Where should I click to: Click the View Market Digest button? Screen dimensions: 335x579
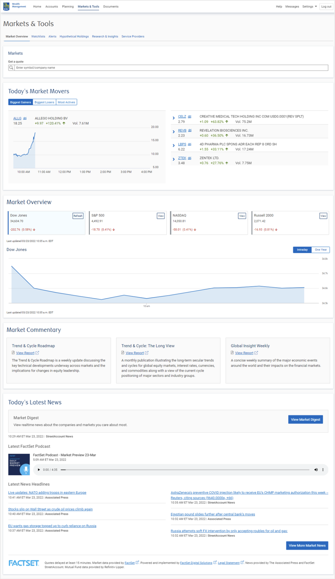(306, 420)
